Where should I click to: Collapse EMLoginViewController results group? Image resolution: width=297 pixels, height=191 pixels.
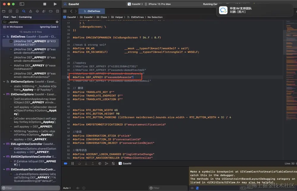4,144
